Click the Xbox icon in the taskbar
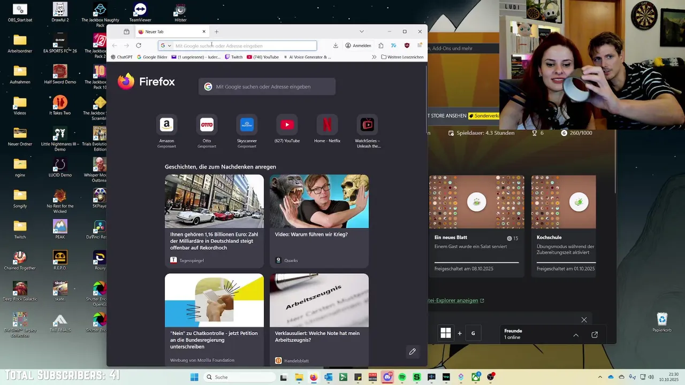685x385 pixels. tap(475, 377)
